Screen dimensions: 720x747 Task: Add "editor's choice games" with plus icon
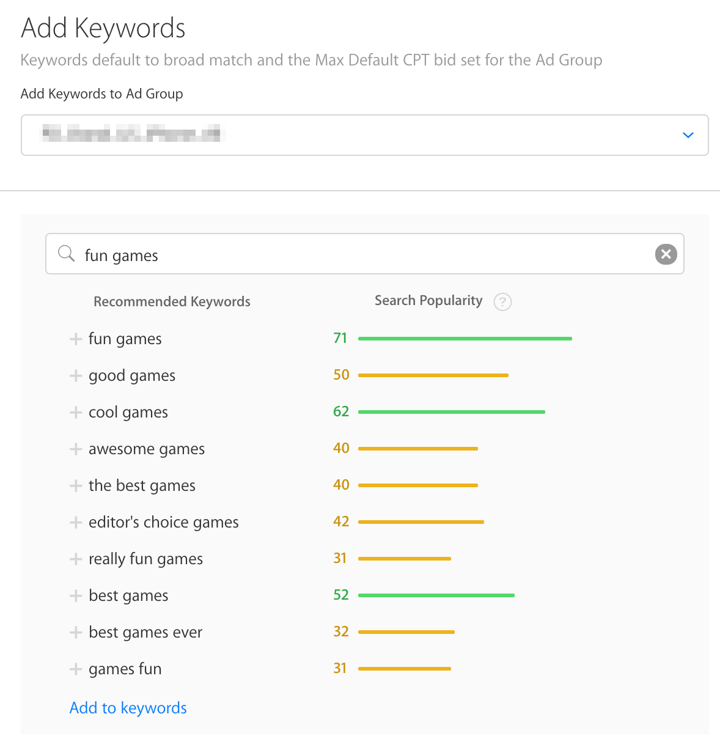click(76, 523)
